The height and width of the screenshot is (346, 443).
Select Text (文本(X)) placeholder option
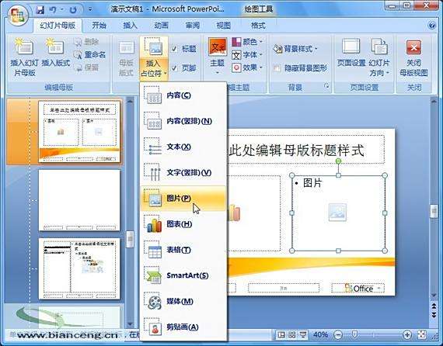[x=183, y=147]
